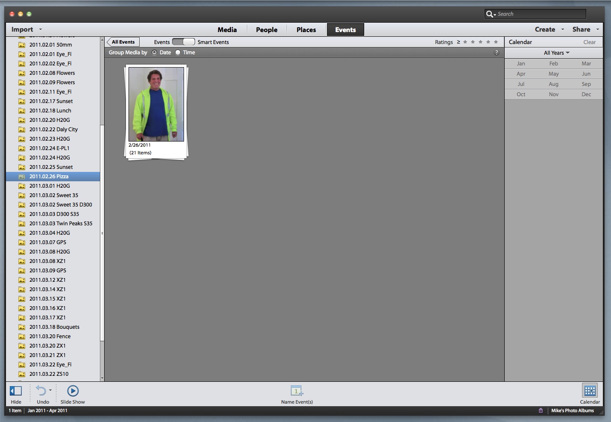611x422 pixels.
Task: Toggle the Calendar panel icon
Action: click(590, 391)
